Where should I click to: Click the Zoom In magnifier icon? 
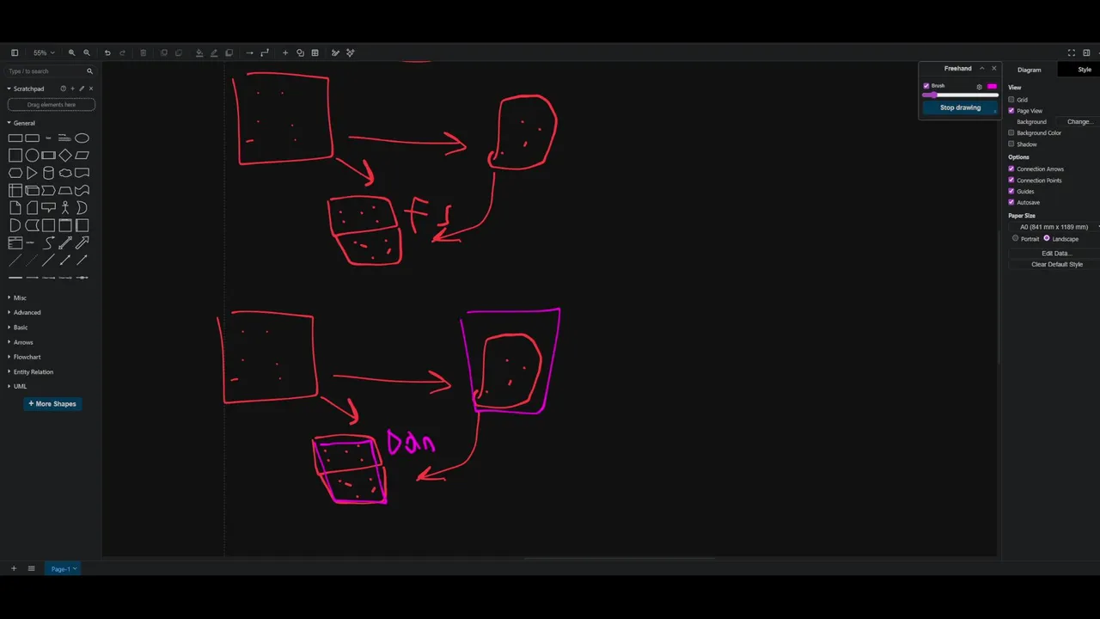click(x=71, y=52)
